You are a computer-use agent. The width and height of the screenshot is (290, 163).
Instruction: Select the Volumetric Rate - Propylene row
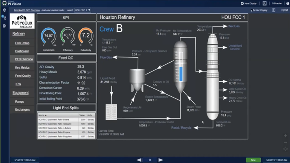pos(66,137)
